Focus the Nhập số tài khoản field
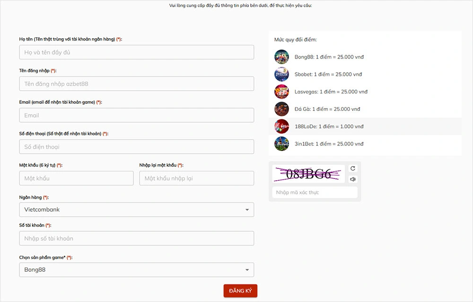This screenshot has height=302, width=473. click(137, 238)
